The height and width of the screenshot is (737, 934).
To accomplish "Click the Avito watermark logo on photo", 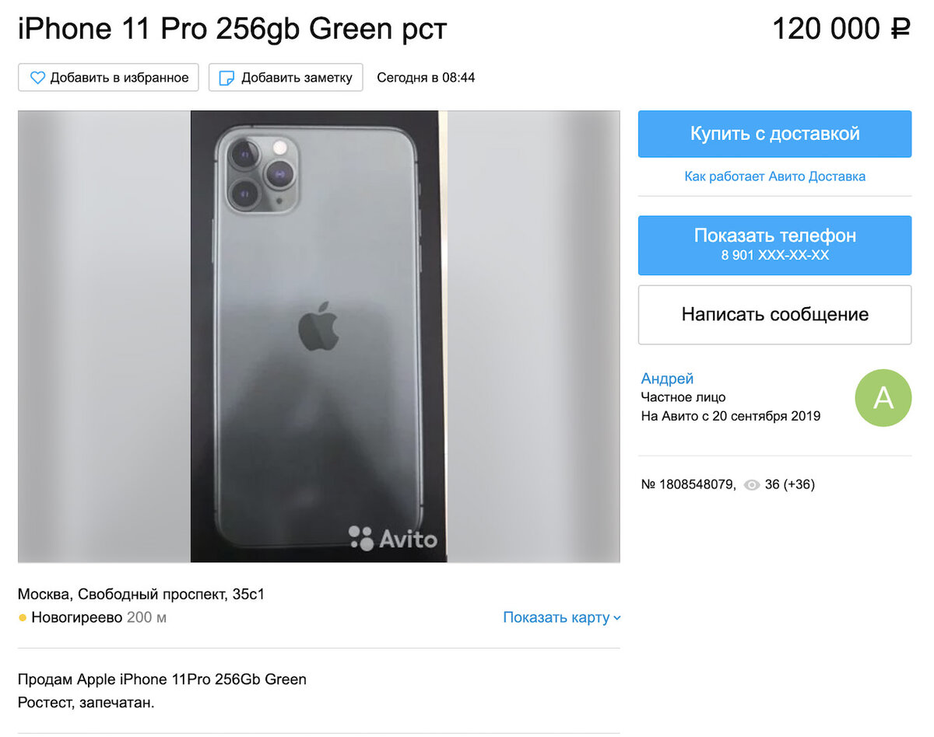I will tap(392, 538).
